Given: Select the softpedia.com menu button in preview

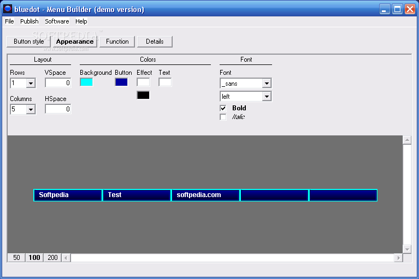Looking at the screenshot, I should click(205, 195).
